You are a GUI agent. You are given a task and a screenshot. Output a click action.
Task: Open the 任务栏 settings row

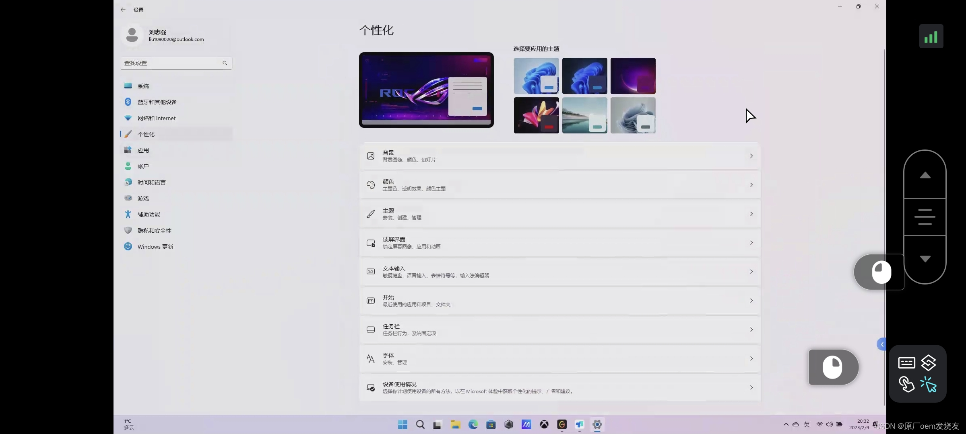pos(559,330)
